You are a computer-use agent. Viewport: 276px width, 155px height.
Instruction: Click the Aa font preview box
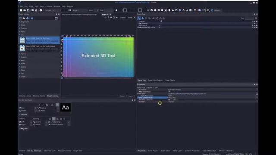click(66, 107)
